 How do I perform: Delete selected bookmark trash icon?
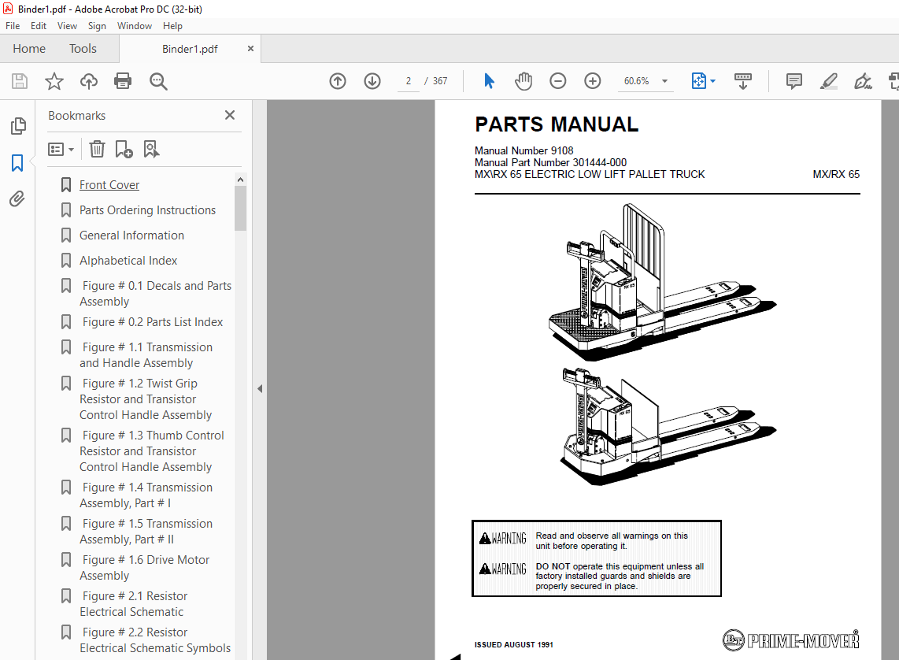(97, 149)
